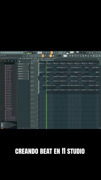
Task: Click the tempo display showing 80
Action: pyautogui.click(x=40, y=53)
